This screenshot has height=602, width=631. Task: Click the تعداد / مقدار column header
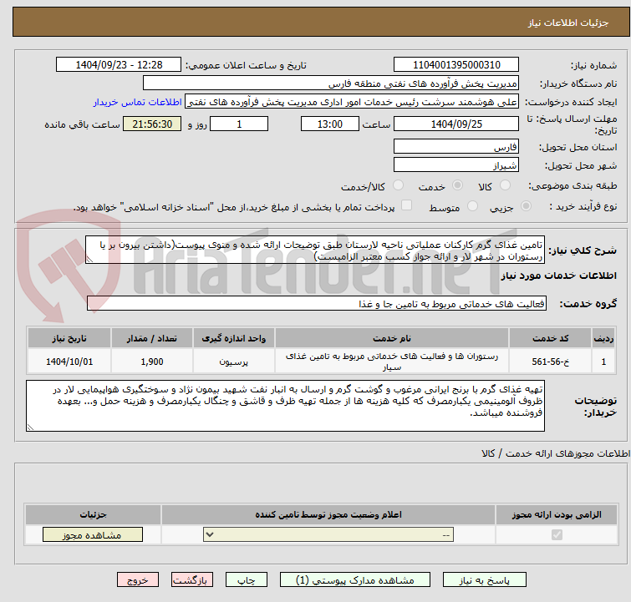pyautogui.click(x=152, y=338)
